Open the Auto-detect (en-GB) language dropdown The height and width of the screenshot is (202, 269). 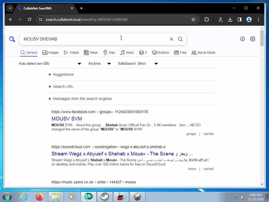50,64
